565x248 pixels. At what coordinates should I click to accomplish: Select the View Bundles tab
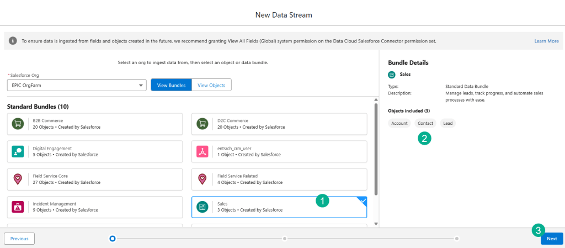point(171,85)
